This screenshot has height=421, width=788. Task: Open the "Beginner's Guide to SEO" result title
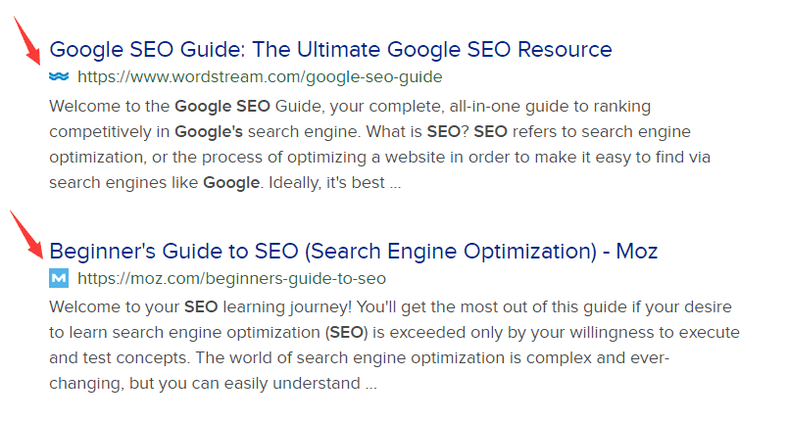pyautogui.click(x=353, y=252)
